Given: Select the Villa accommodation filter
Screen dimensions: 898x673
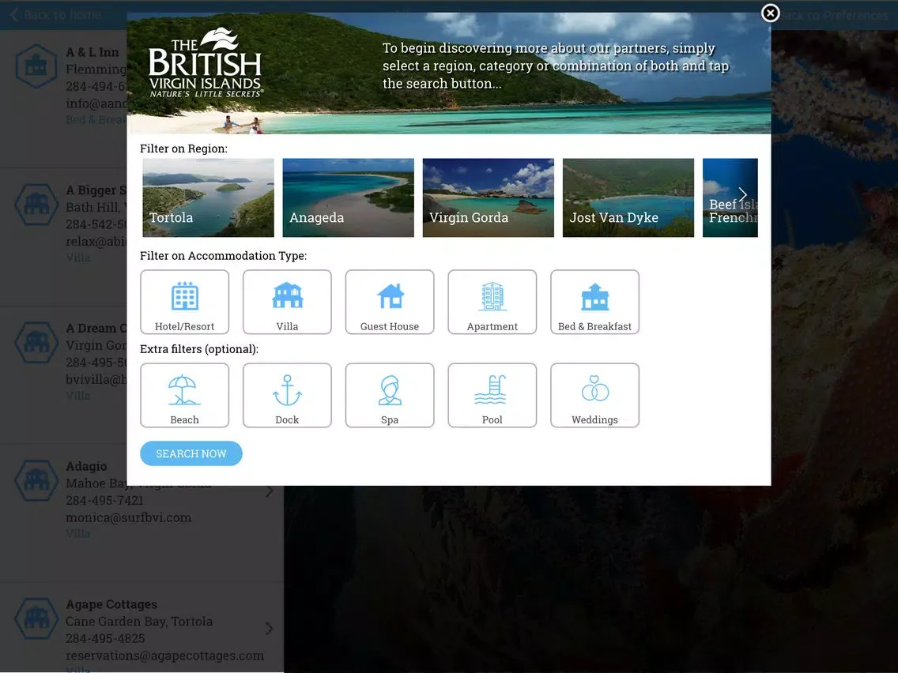Looking at the screenshot, I should [287, 302].
